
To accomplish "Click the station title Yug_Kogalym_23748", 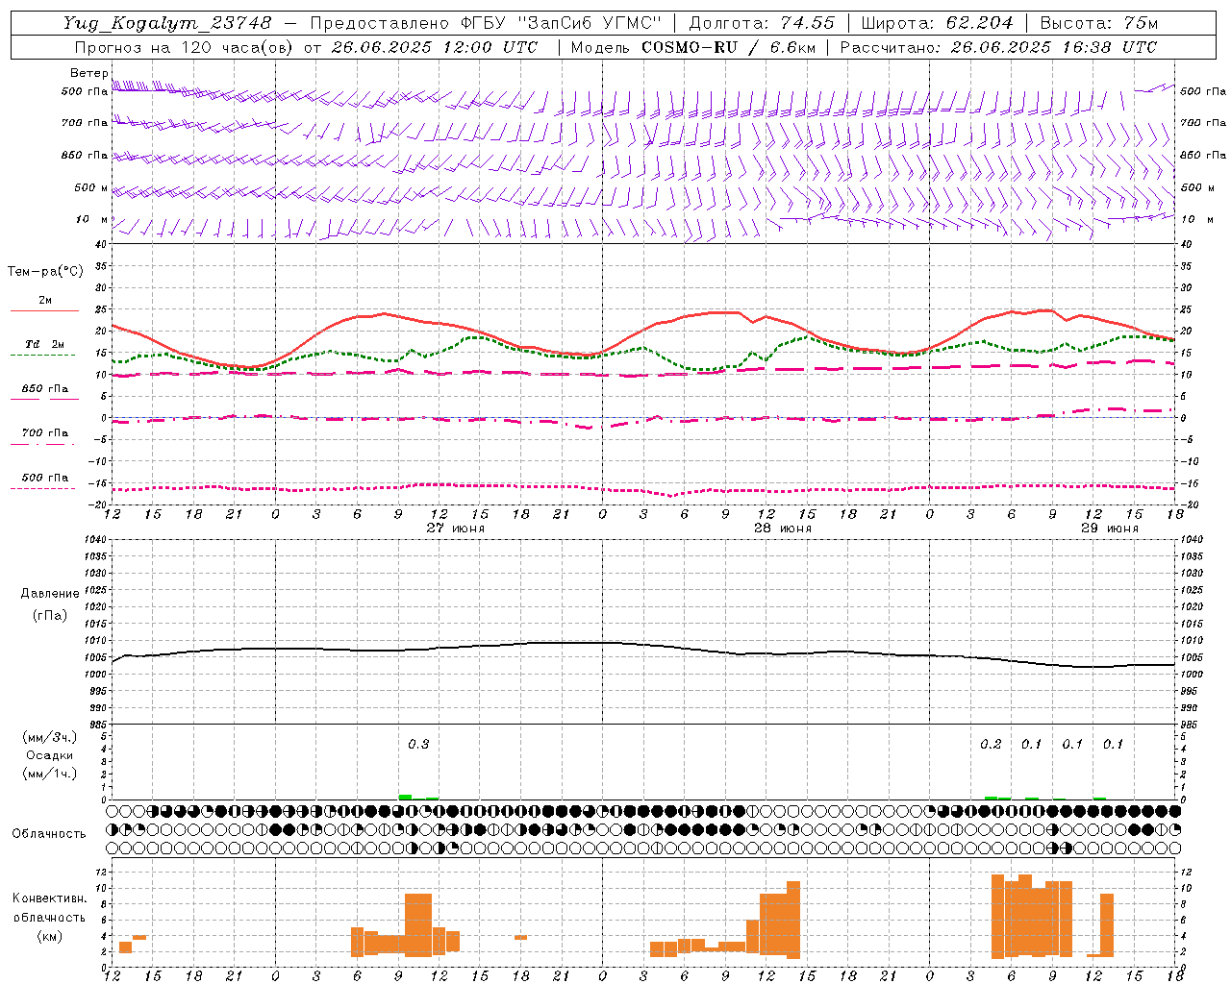I will tap(167, 23).
